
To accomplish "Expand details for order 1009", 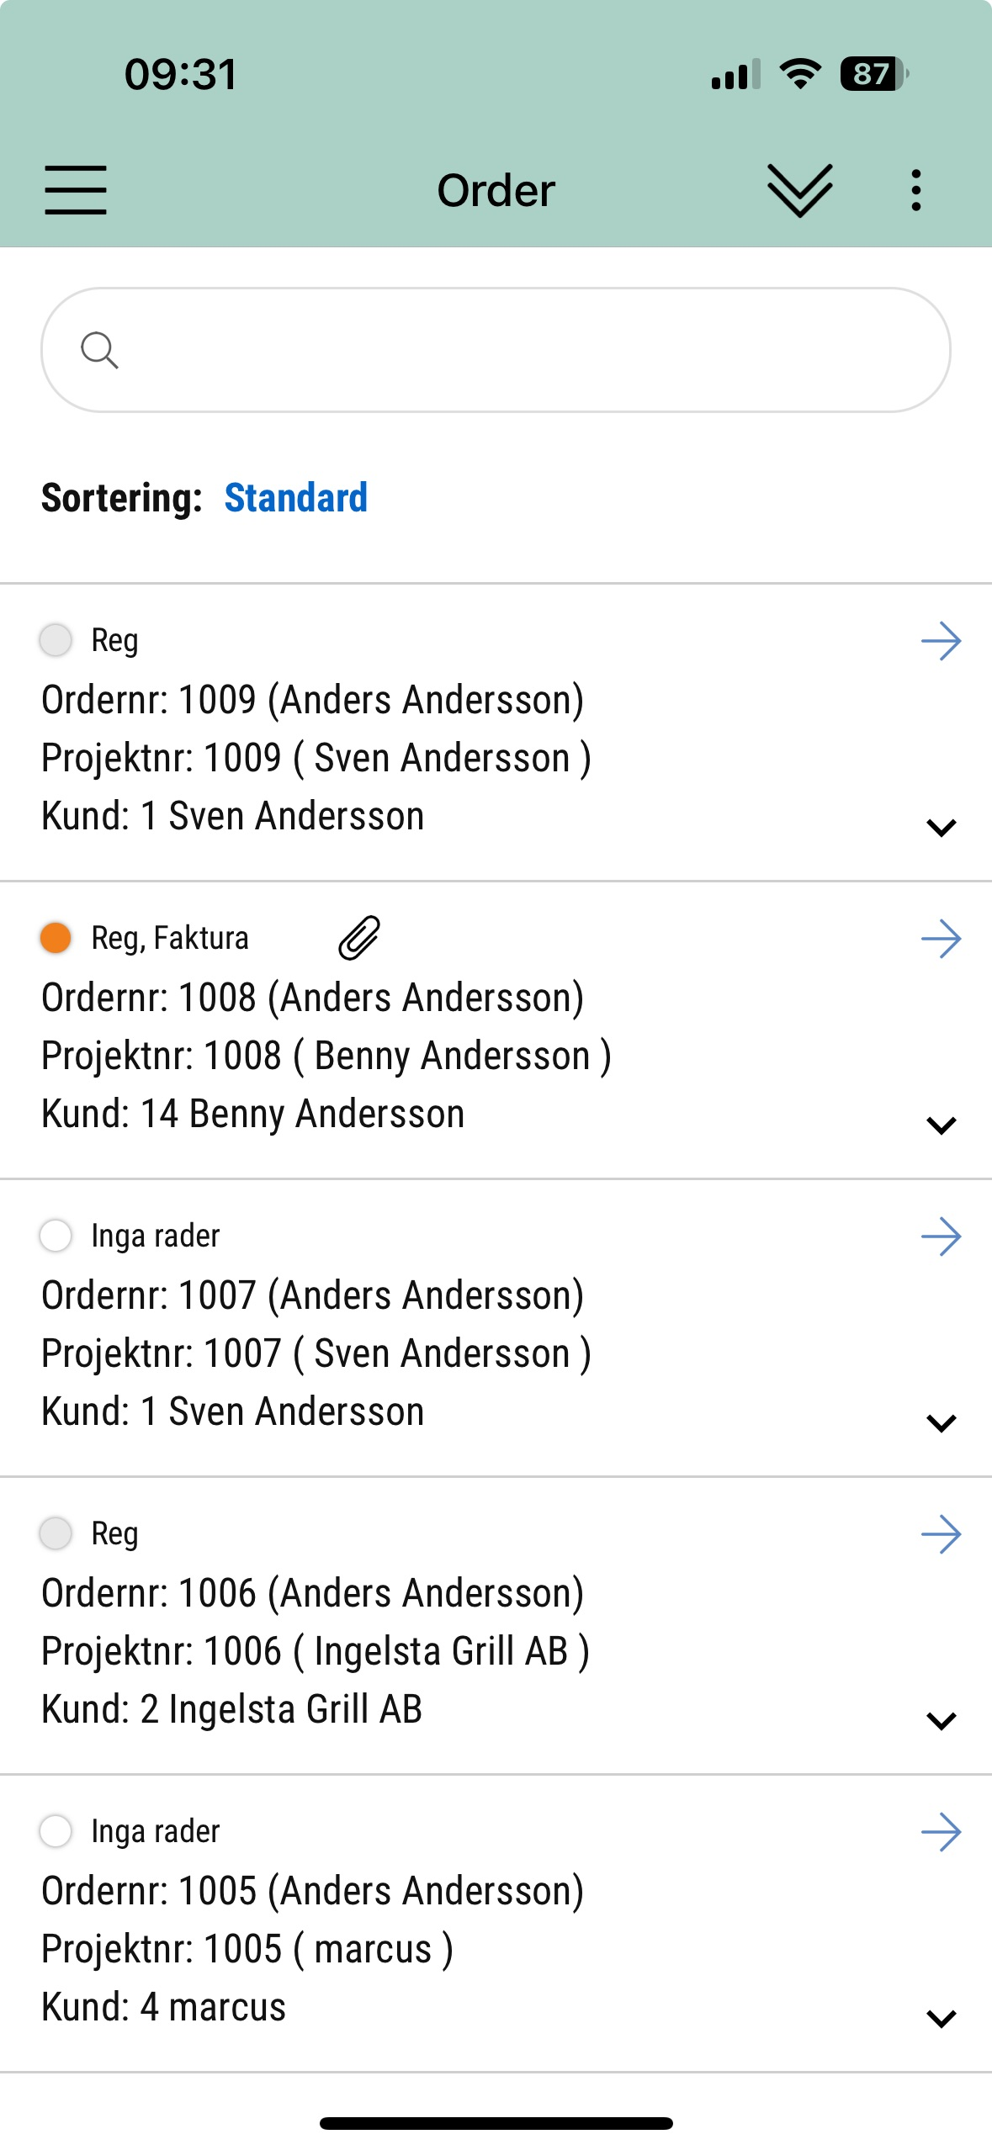I will [x=941, y=828].
